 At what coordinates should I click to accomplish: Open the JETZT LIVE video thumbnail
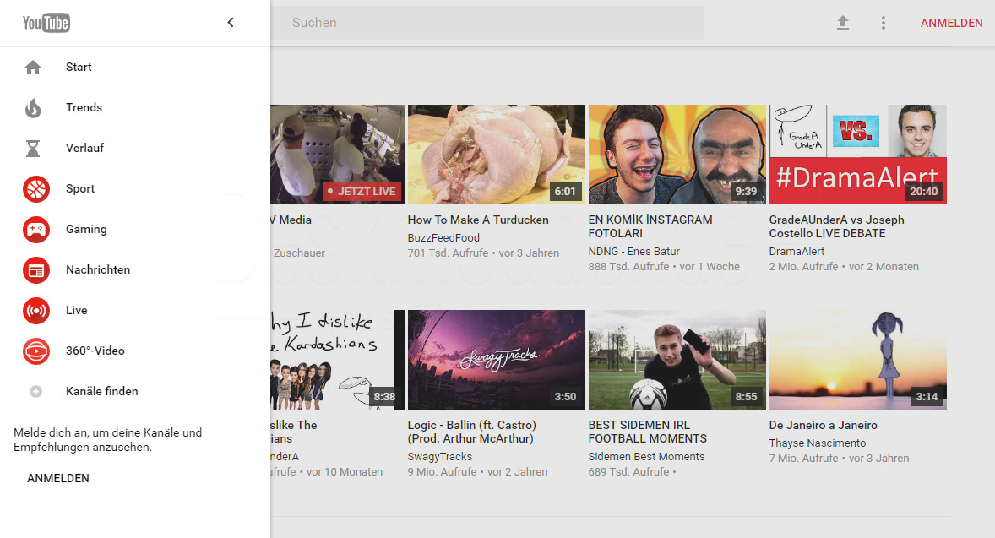click(x=338, y=155)
